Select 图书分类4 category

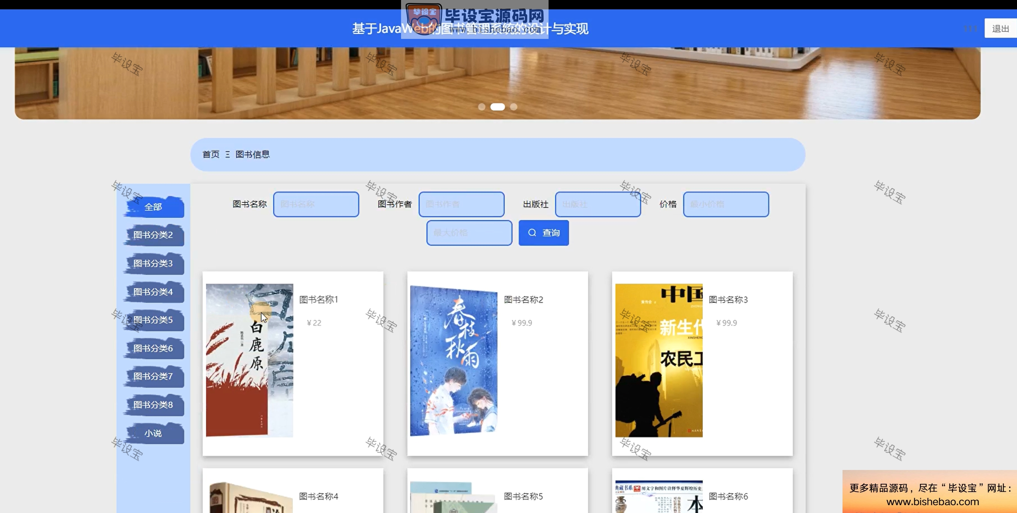[153, 292]
